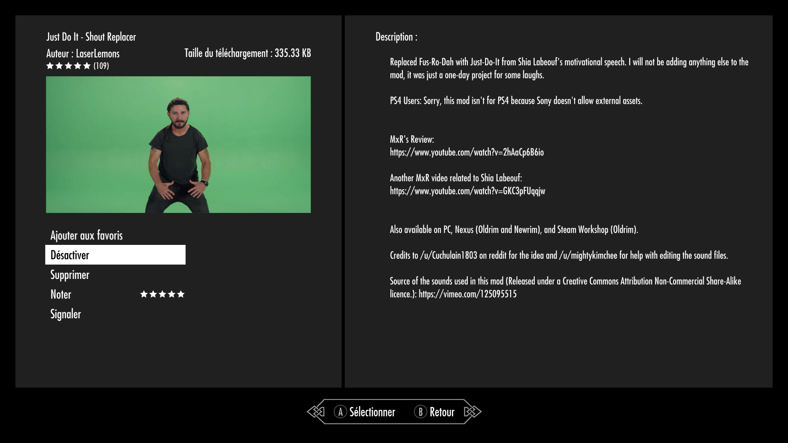Toggle the mod off with Désactiver

click(115, 255)
